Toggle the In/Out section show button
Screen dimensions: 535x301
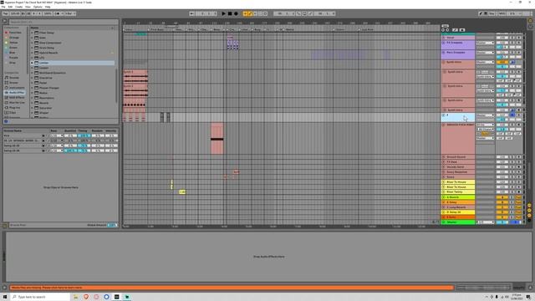[x=529, y=206]
